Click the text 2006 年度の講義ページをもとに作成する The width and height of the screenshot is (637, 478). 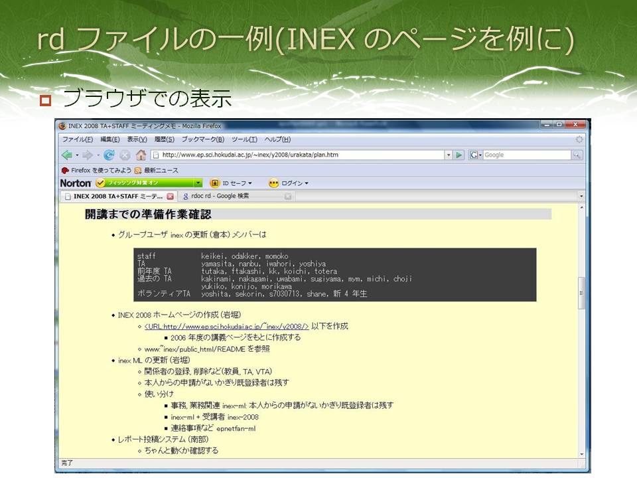coord(236,337)
